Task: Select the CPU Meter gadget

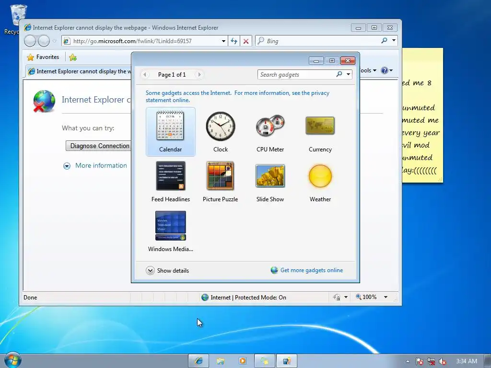Action: [270, 131]
